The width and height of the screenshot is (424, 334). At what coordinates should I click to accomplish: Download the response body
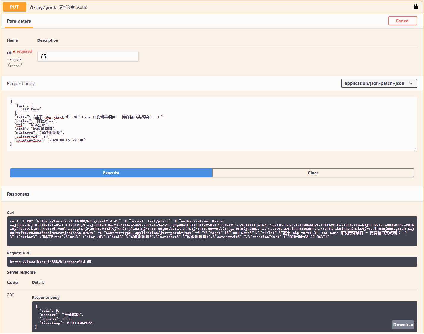403,325
